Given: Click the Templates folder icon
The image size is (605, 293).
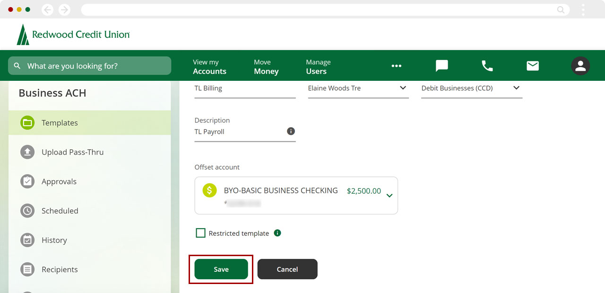Looking at the screenshot, I should 27,123.
